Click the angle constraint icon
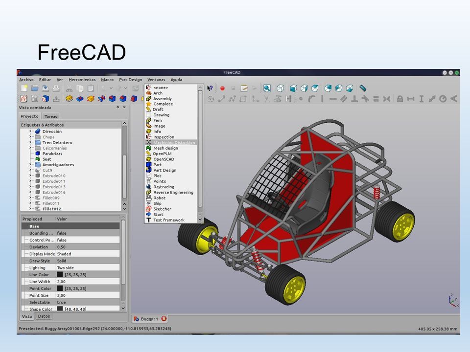Image resolution: width=470 pixels, height=352 pixels. [454, 99]
